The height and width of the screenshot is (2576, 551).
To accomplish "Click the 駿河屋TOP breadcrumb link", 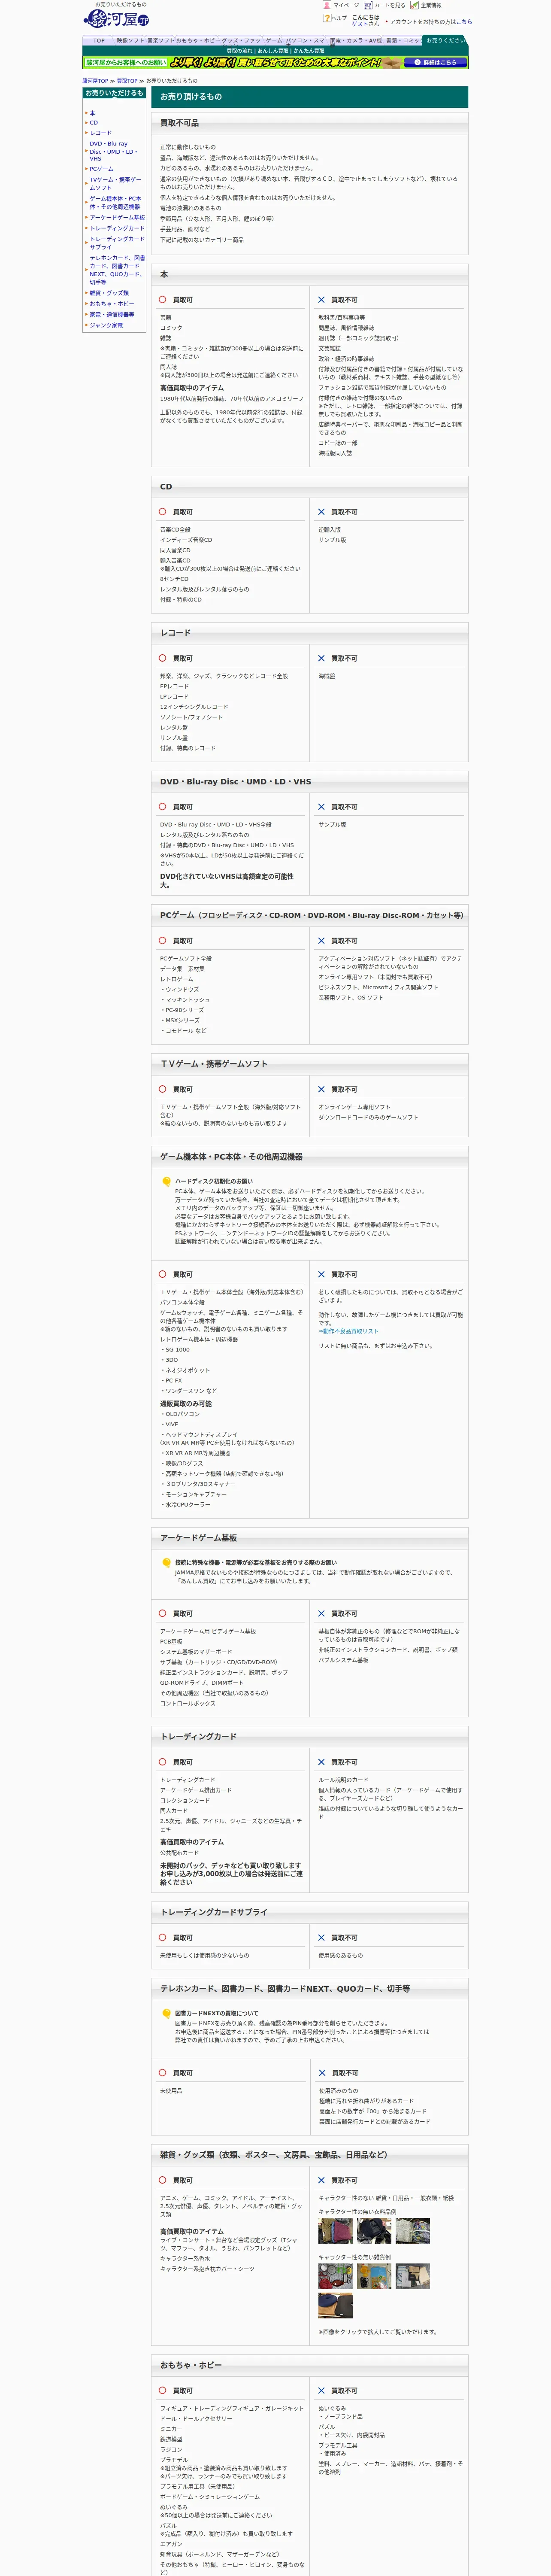I will click(95, 81).
